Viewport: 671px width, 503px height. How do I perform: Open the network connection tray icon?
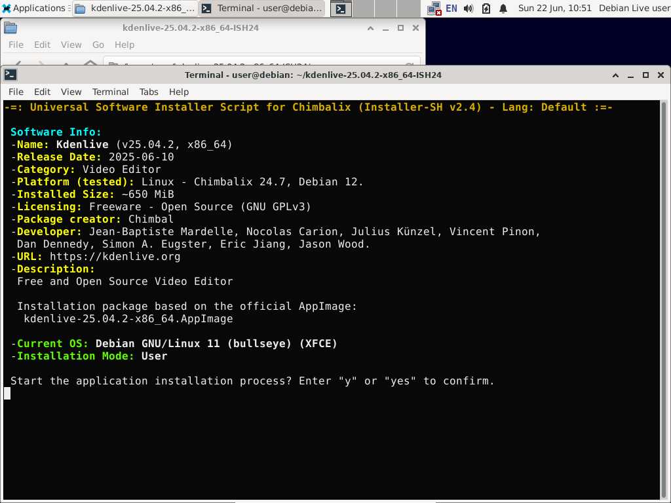tap(434, 8)
